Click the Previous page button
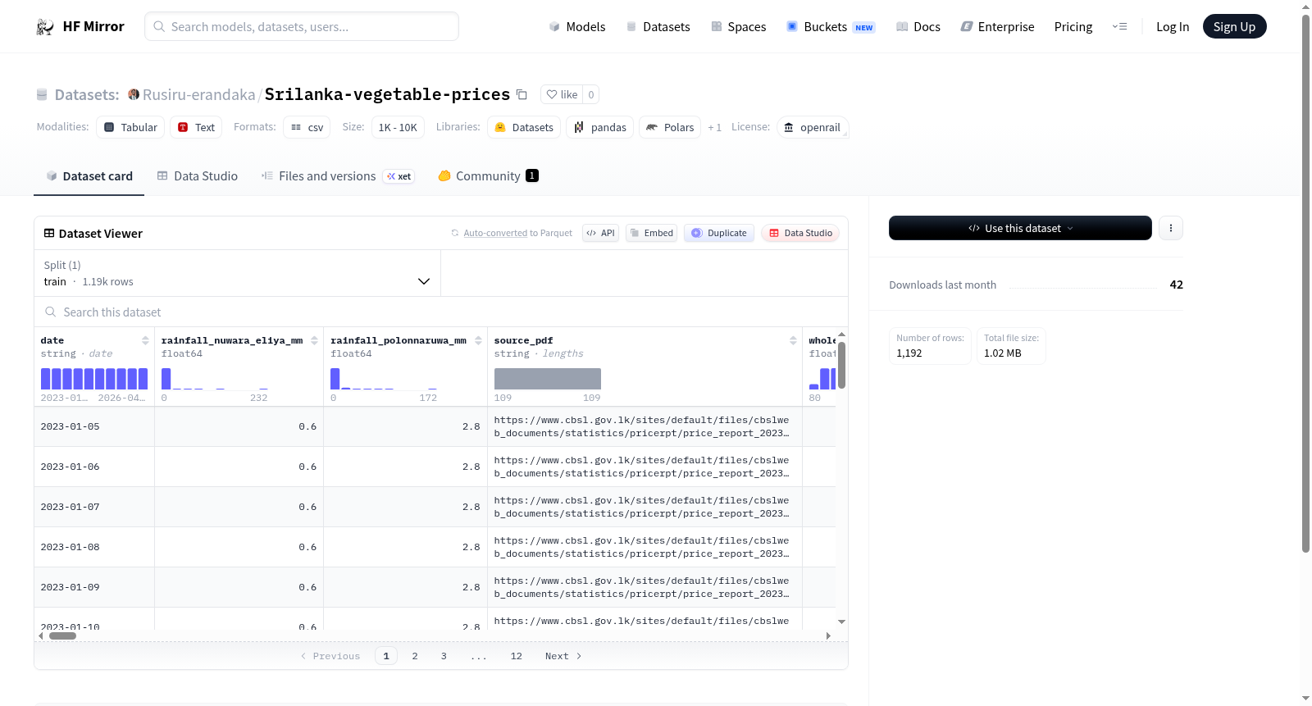Image resolution: width=1312 pixels, height=706 pixels. click(330, 656)
